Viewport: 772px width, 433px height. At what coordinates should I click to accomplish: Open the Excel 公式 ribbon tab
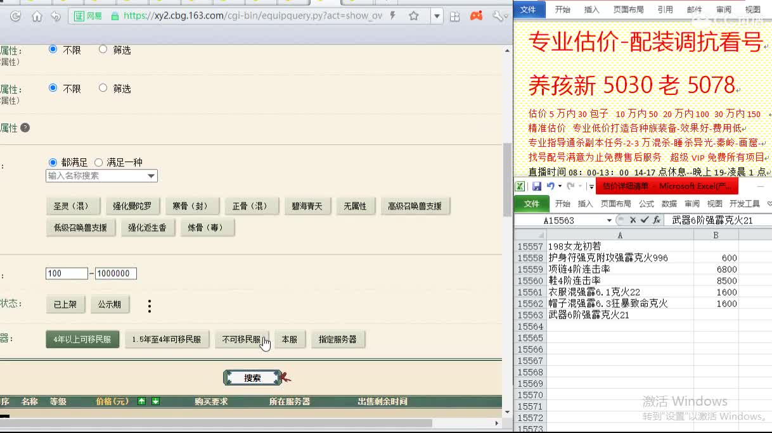647,203
